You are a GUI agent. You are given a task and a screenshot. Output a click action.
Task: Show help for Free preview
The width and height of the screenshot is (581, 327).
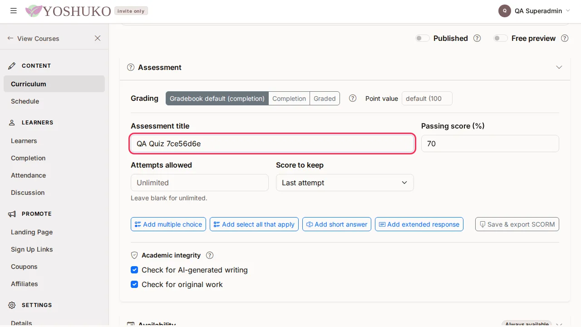pyautogui.click(x=565, y=38)
